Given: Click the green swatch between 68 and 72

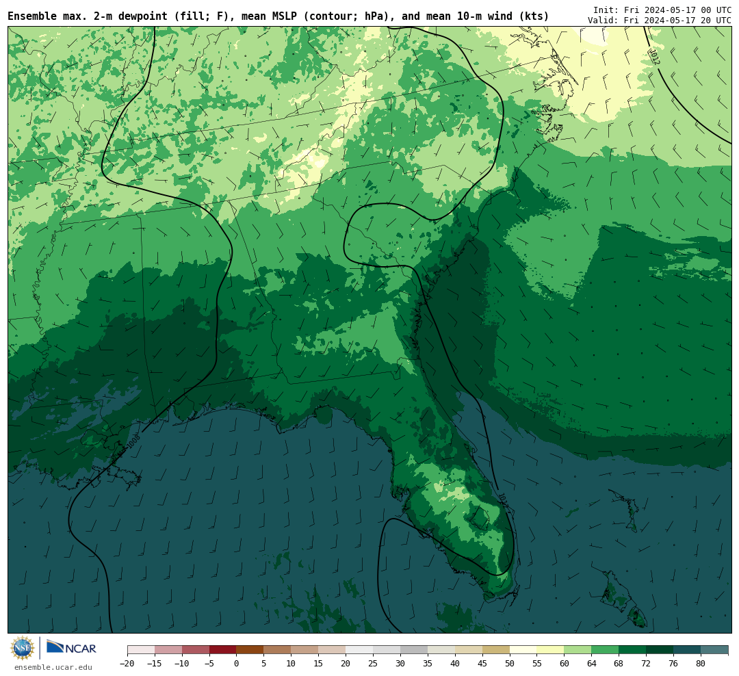Looking at the screenshot, I should click(x=633, y=650).
